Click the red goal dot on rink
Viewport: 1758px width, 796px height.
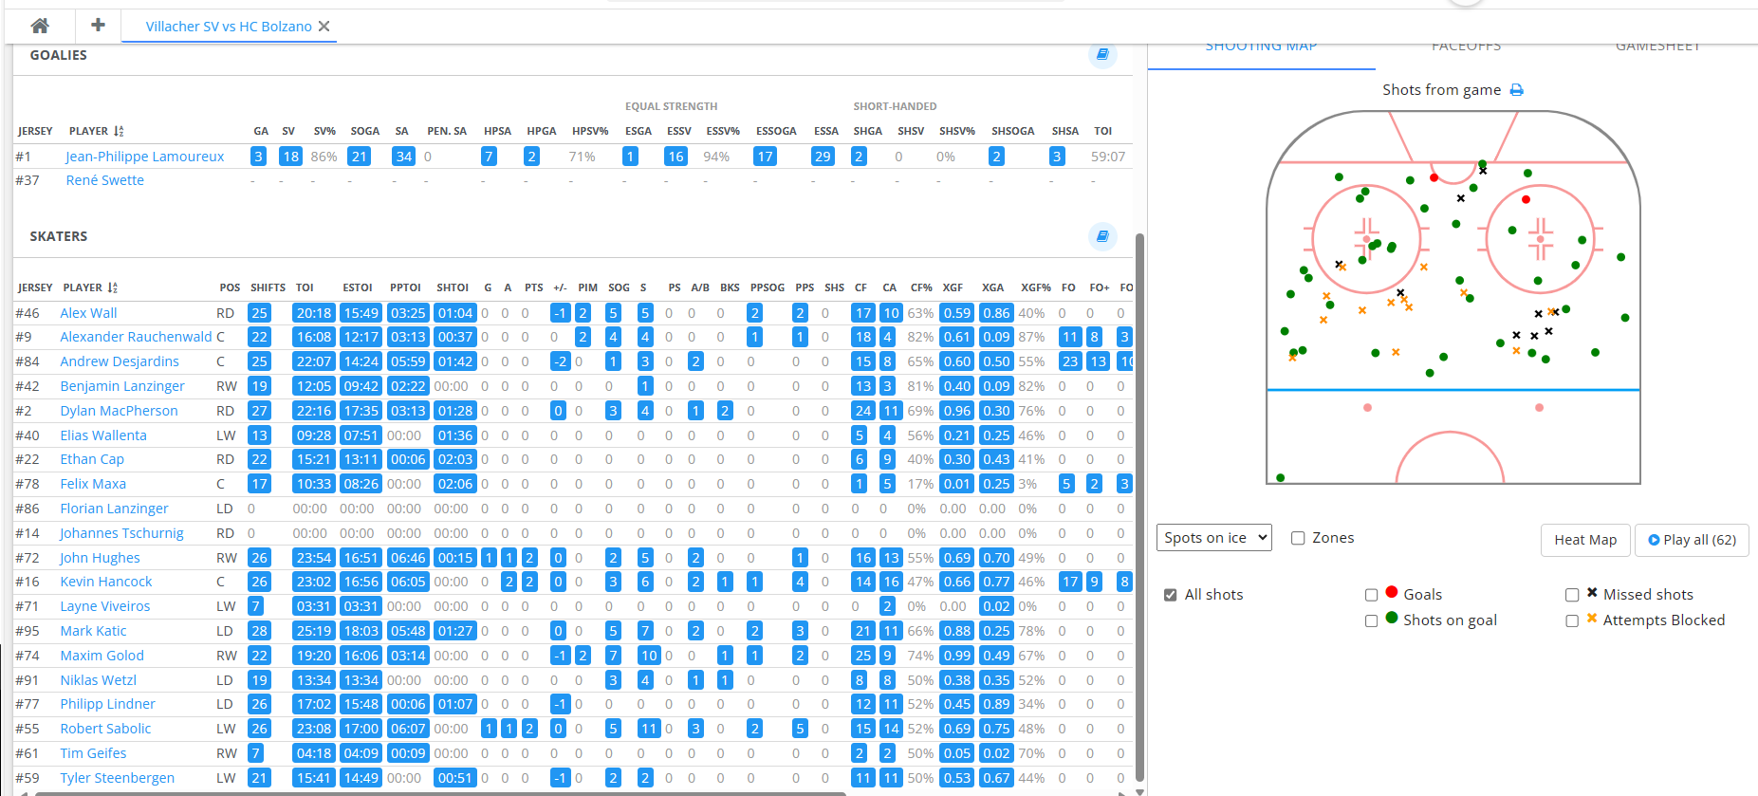pos(1526,199)
